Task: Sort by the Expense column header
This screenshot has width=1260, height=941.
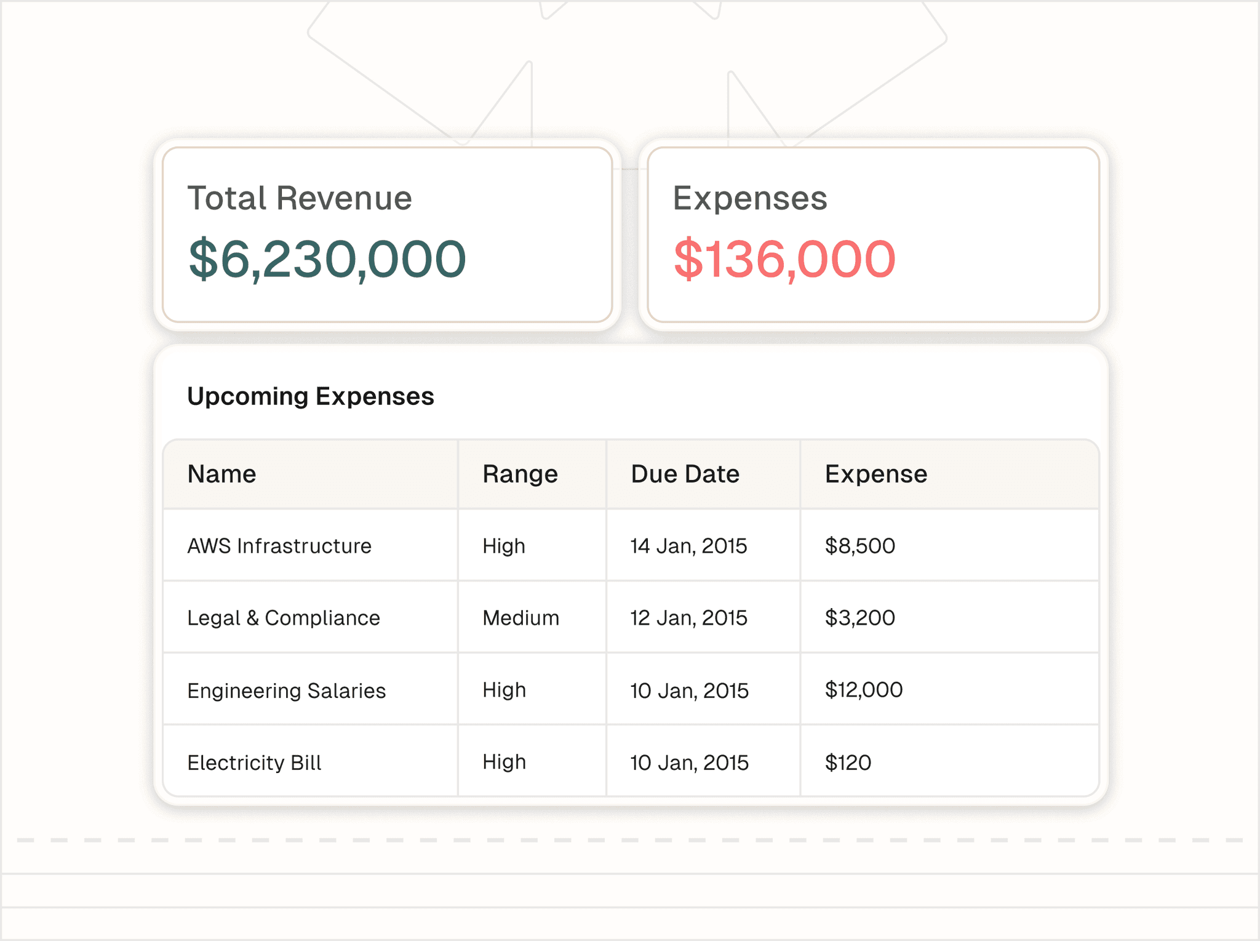Action: coord(875,474)
